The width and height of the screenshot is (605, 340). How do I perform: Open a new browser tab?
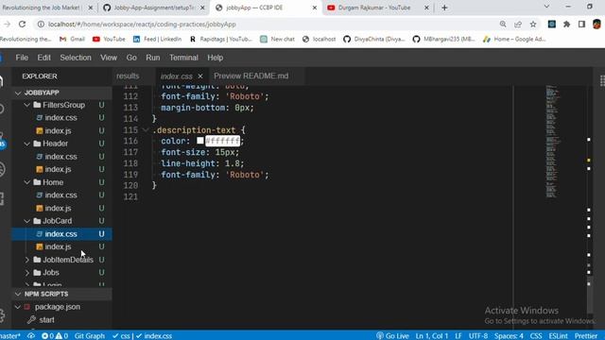click(444, 8)
